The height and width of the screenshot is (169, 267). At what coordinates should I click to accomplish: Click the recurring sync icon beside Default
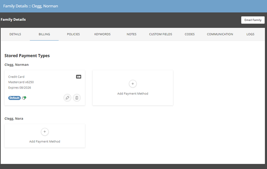coord(24,98)
